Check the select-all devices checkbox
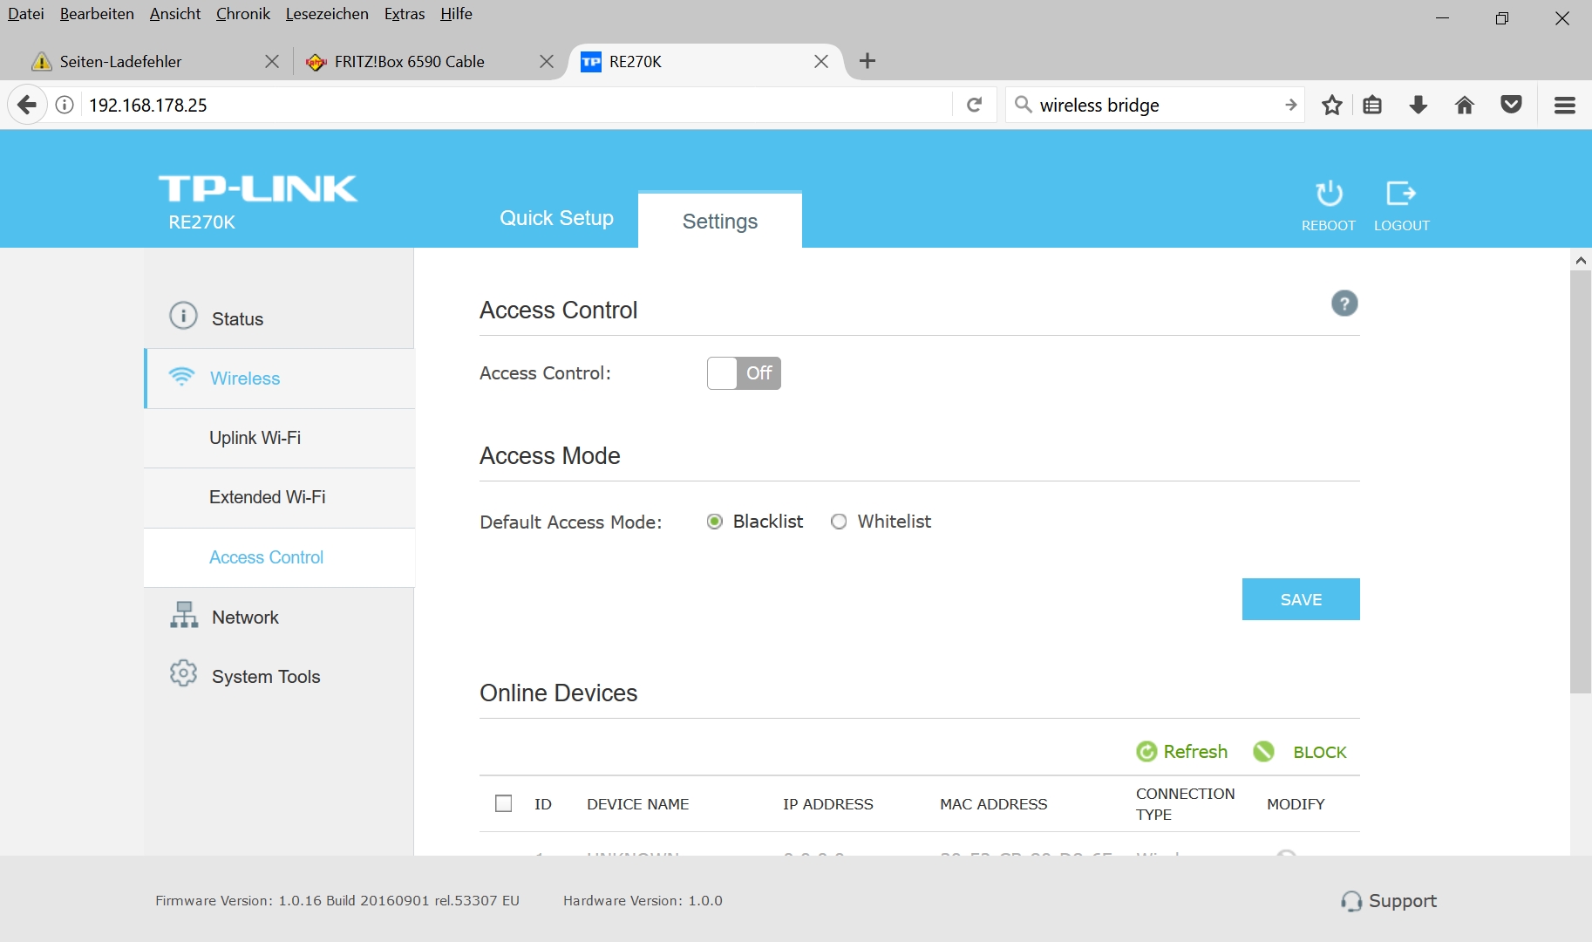Viewport: 1592px width, 942px height. coord(504,803)
